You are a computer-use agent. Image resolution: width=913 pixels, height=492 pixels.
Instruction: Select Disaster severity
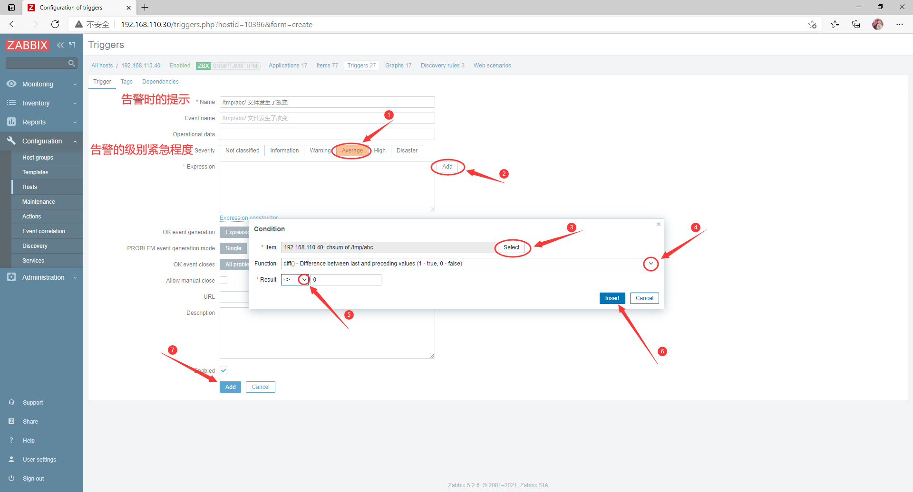pos(407,151)
